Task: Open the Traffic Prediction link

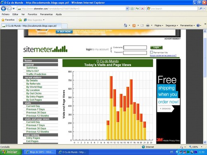Action: [x=36, y=74]
